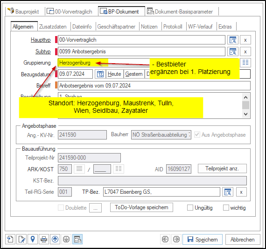Image resolution: width=266 pixels, height=249 pixels.
Task: Open Subtyp lookup search icon
Action: pos(233,51)
